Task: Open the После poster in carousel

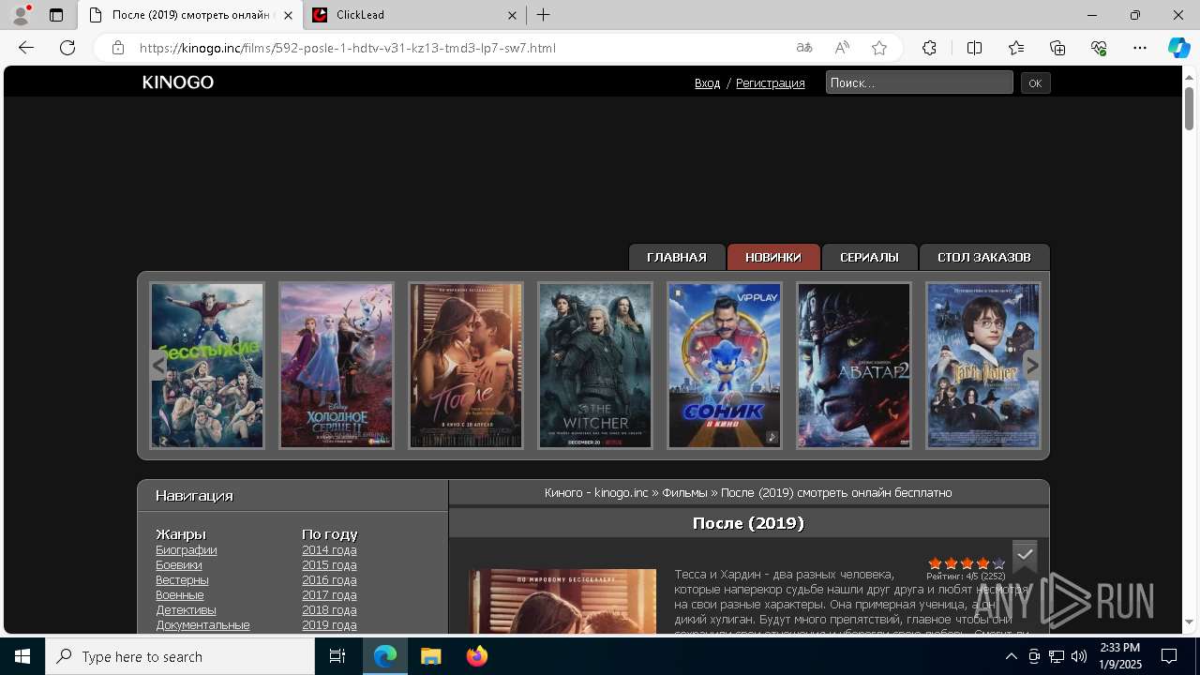Action: tap(466, 366)
